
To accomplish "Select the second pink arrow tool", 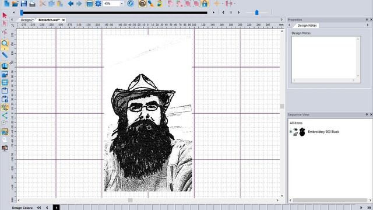I will (x=5, y=23).
